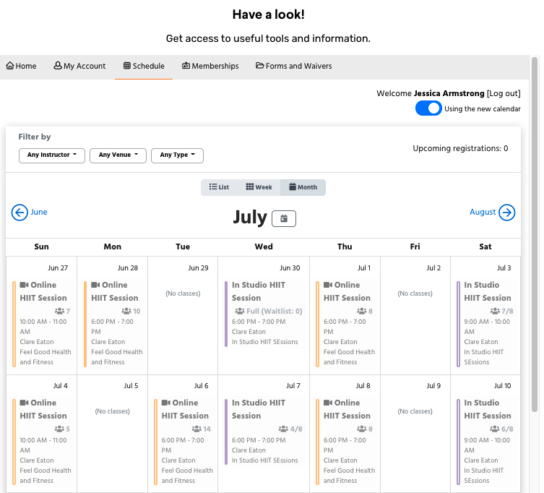The image size is (544, 493).
Task: Switch calendar to List view
Action: click(220, 187)
